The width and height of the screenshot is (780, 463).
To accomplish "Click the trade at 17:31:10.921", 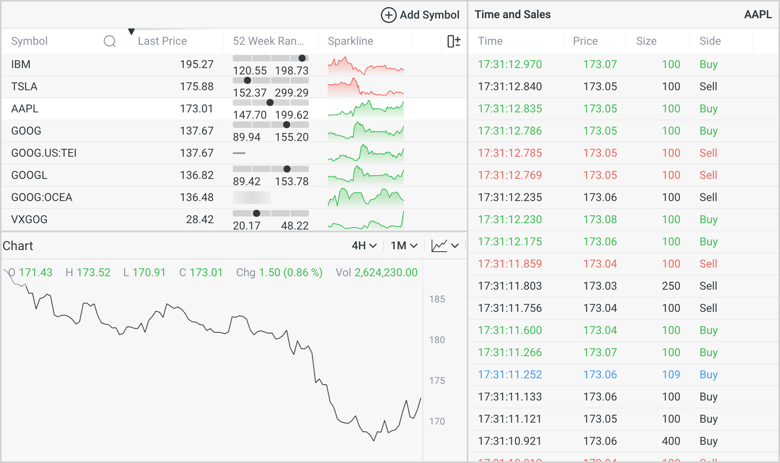I will (x=623, y=441).
